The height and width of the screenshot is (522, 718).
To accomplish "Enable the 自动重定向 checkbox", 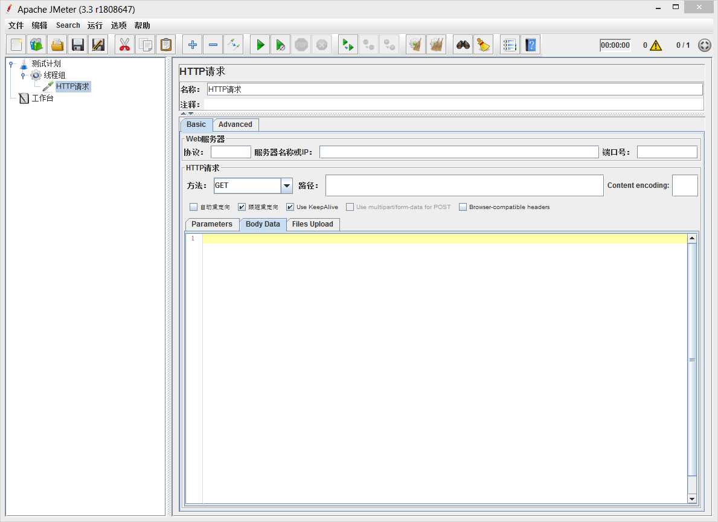I will [194, 207].
